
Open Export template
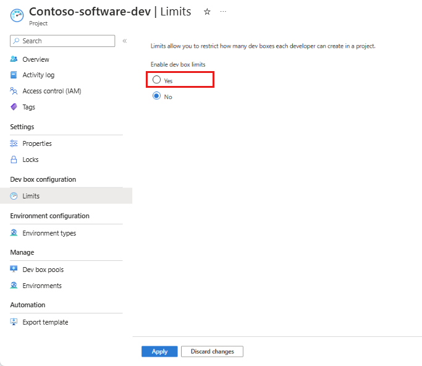click(x=45, y=322)
